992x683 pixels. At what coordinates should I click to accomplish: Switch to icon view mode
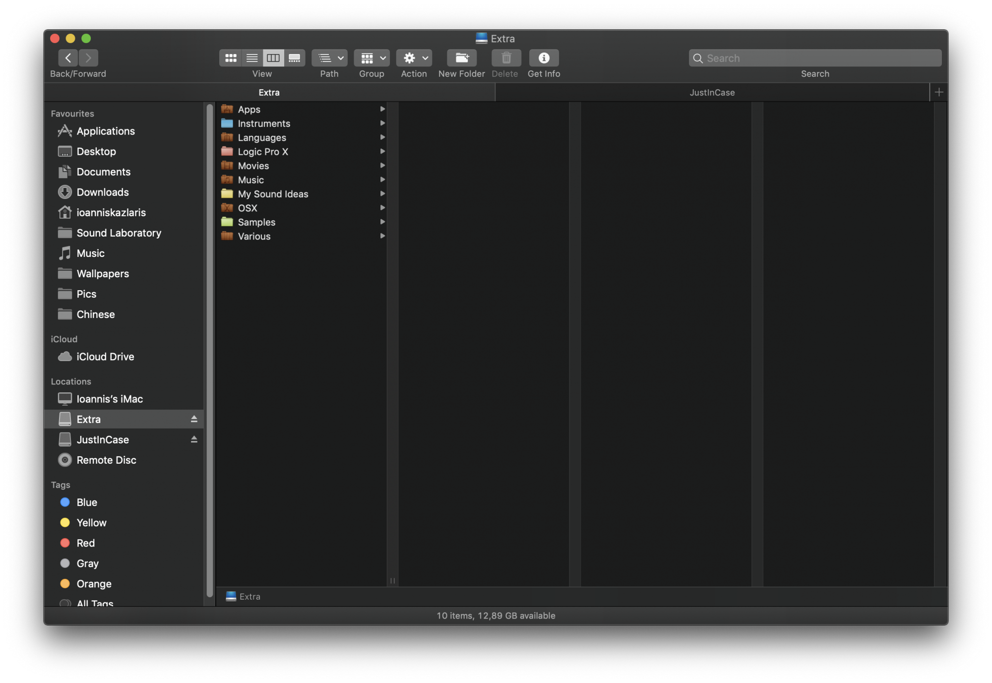(231, 58)
